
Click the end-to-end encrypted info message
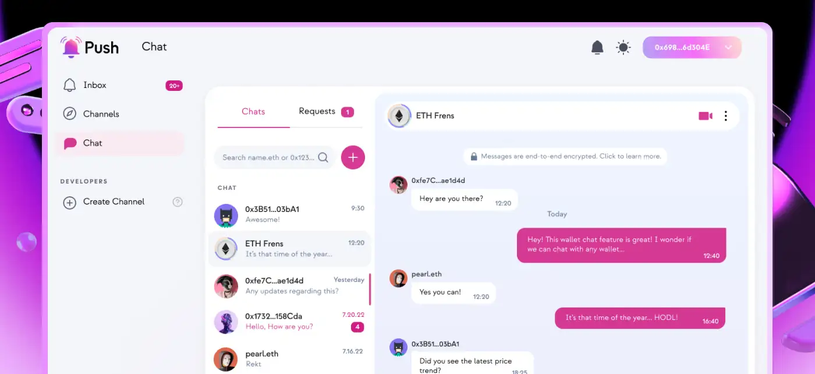click(565, 156)
